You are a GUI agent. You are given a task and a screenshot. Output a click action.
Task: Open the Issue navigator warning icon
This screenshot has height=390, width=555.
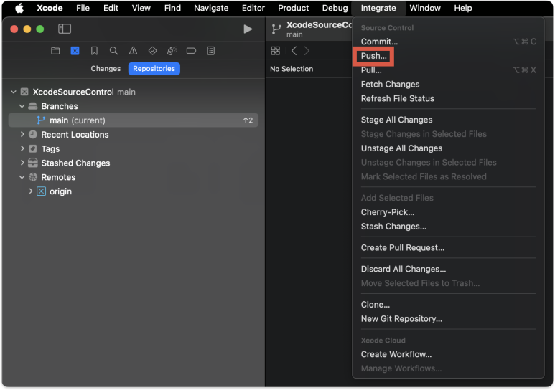click(133, 51)
